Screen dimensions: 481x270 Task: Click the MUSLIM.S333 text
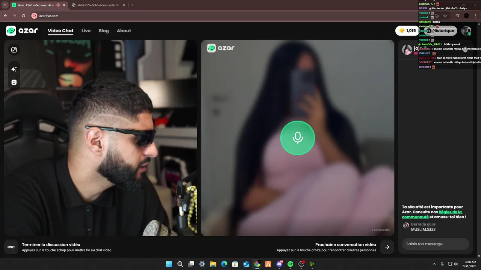[x=423, y=229]
